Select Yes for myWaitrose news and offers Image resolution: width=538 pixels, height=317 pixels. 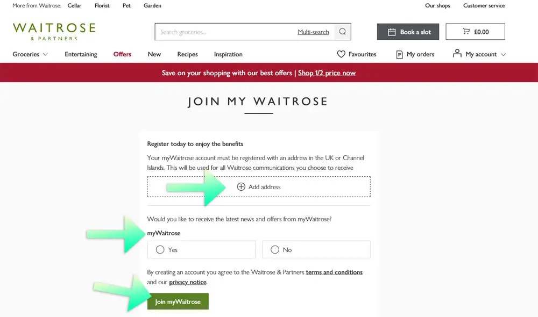tap(160, 249)
